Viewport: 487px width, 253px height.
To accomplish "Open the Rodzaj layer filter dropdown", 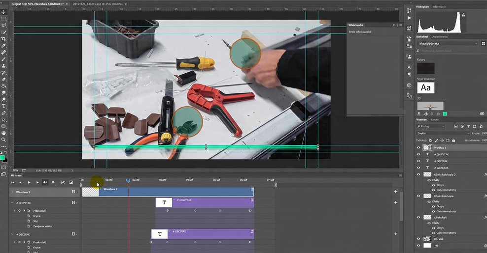I will (430, 126).
